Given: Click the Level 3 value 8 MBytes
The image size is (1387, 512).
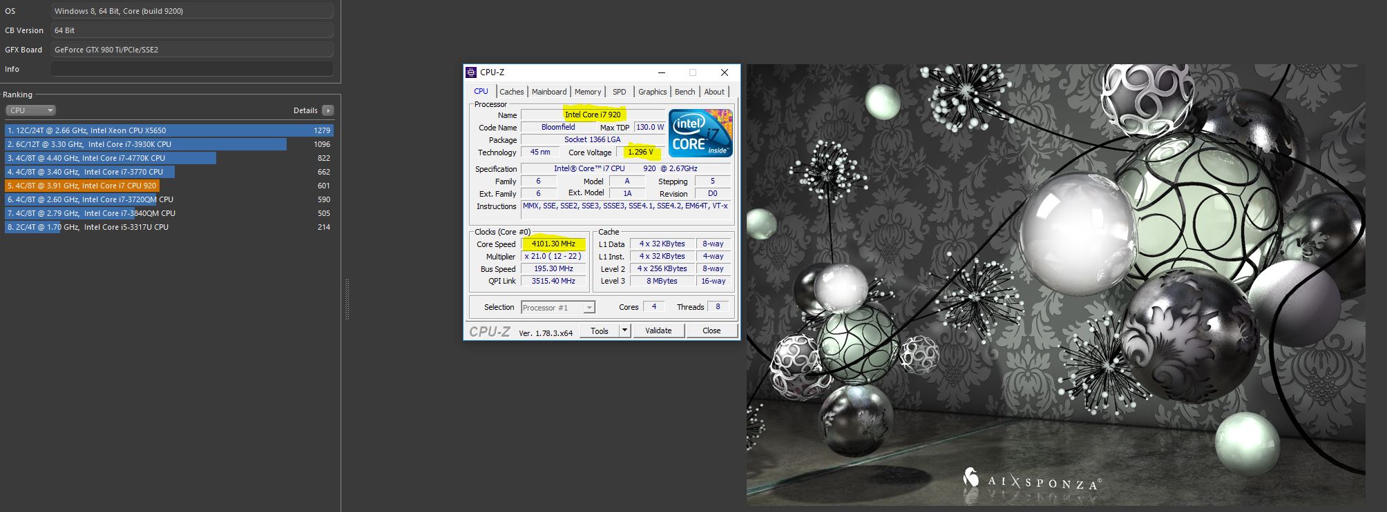Looking at the screenshot, I should [x=662, y=281].
